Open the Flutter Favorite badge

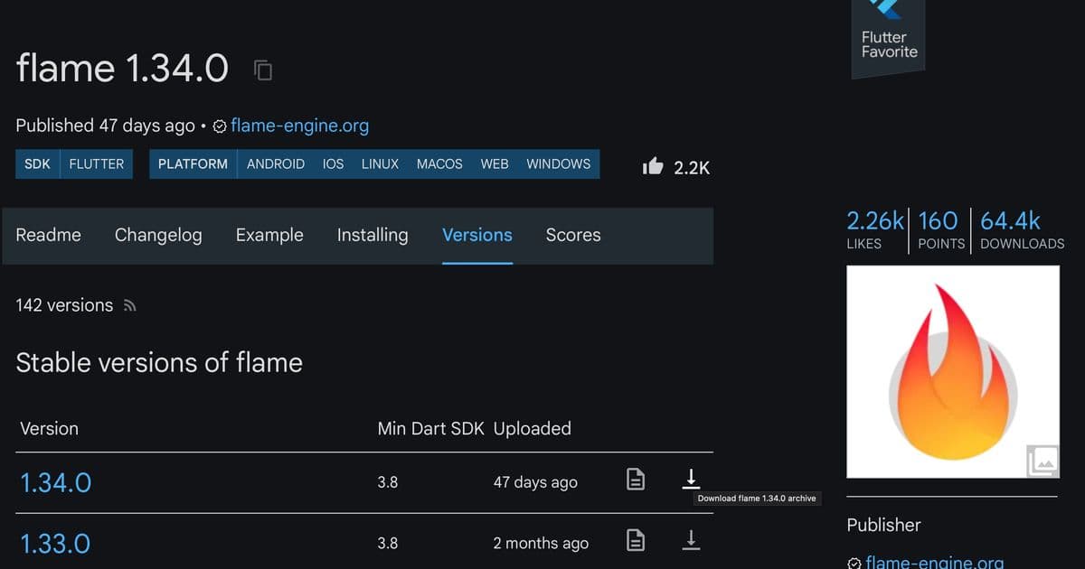point(887,36)
